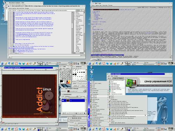This screenshot has width=175, height=131.
Task: Select the Blend gradient tool
Action: 70,74
